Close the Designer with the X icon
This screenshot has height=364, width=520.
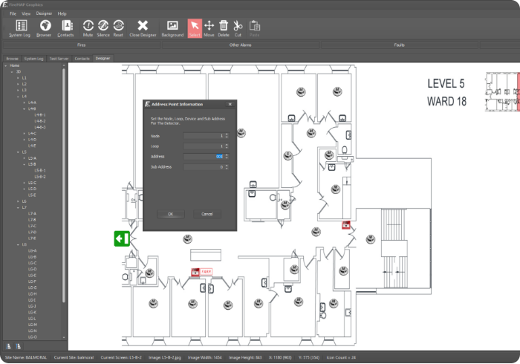click(x=143, y=27)
